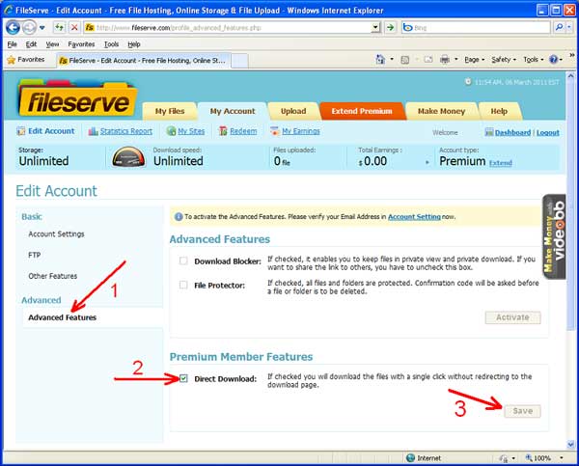Open FTP in the sidebar
Image resolution: width=579 pixels, height=466 pixels.
(35, 255)
